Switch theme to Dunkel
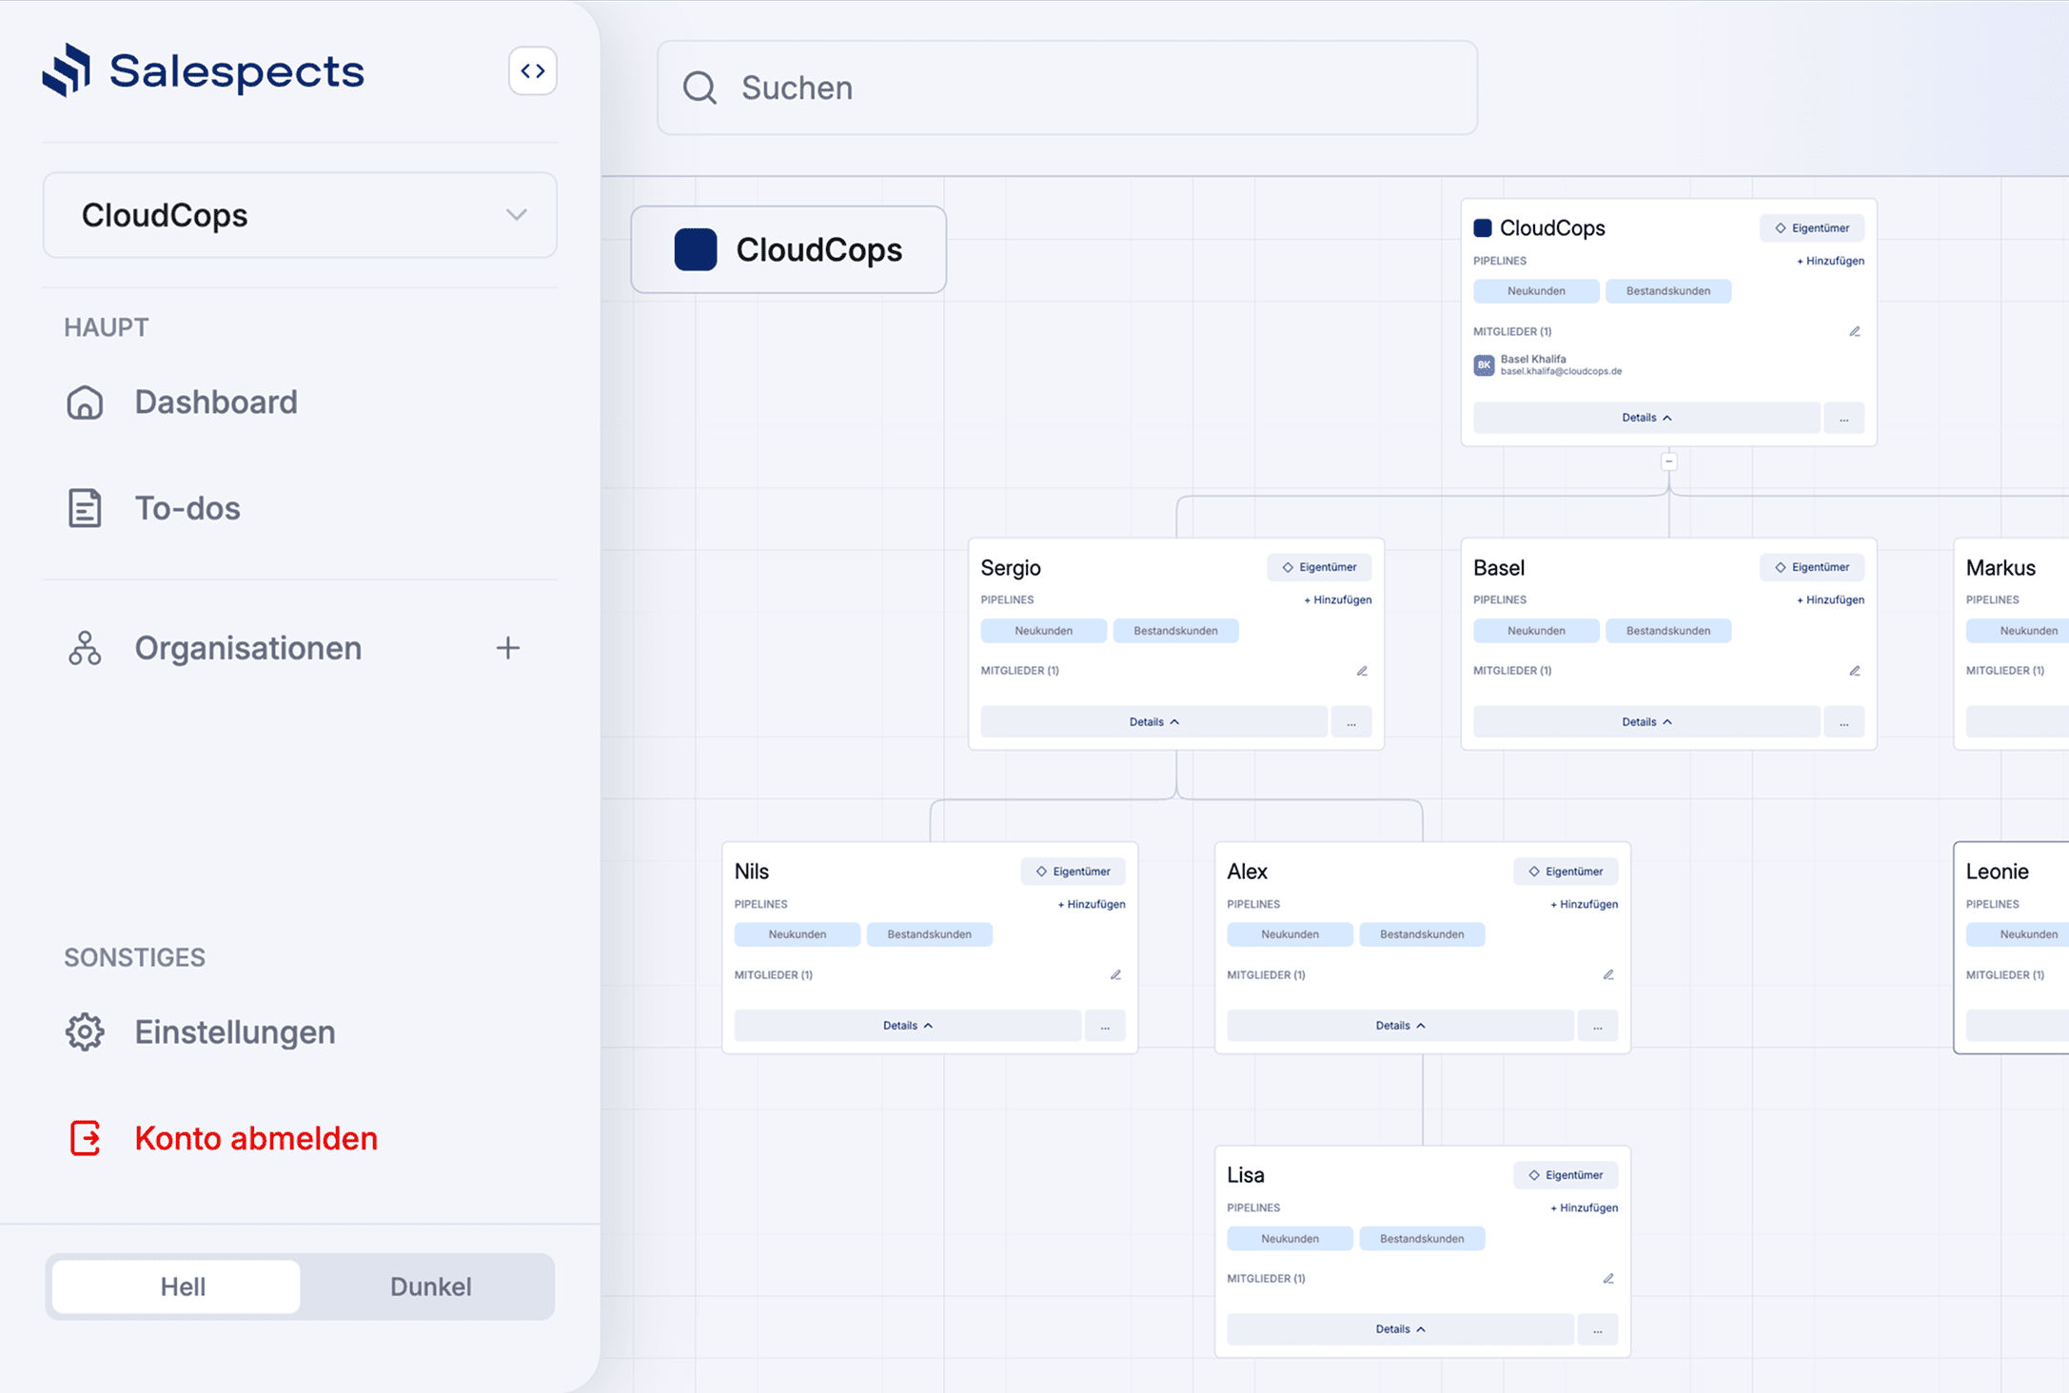The image size is (2069, 1393). click(x=430, y=1286)
